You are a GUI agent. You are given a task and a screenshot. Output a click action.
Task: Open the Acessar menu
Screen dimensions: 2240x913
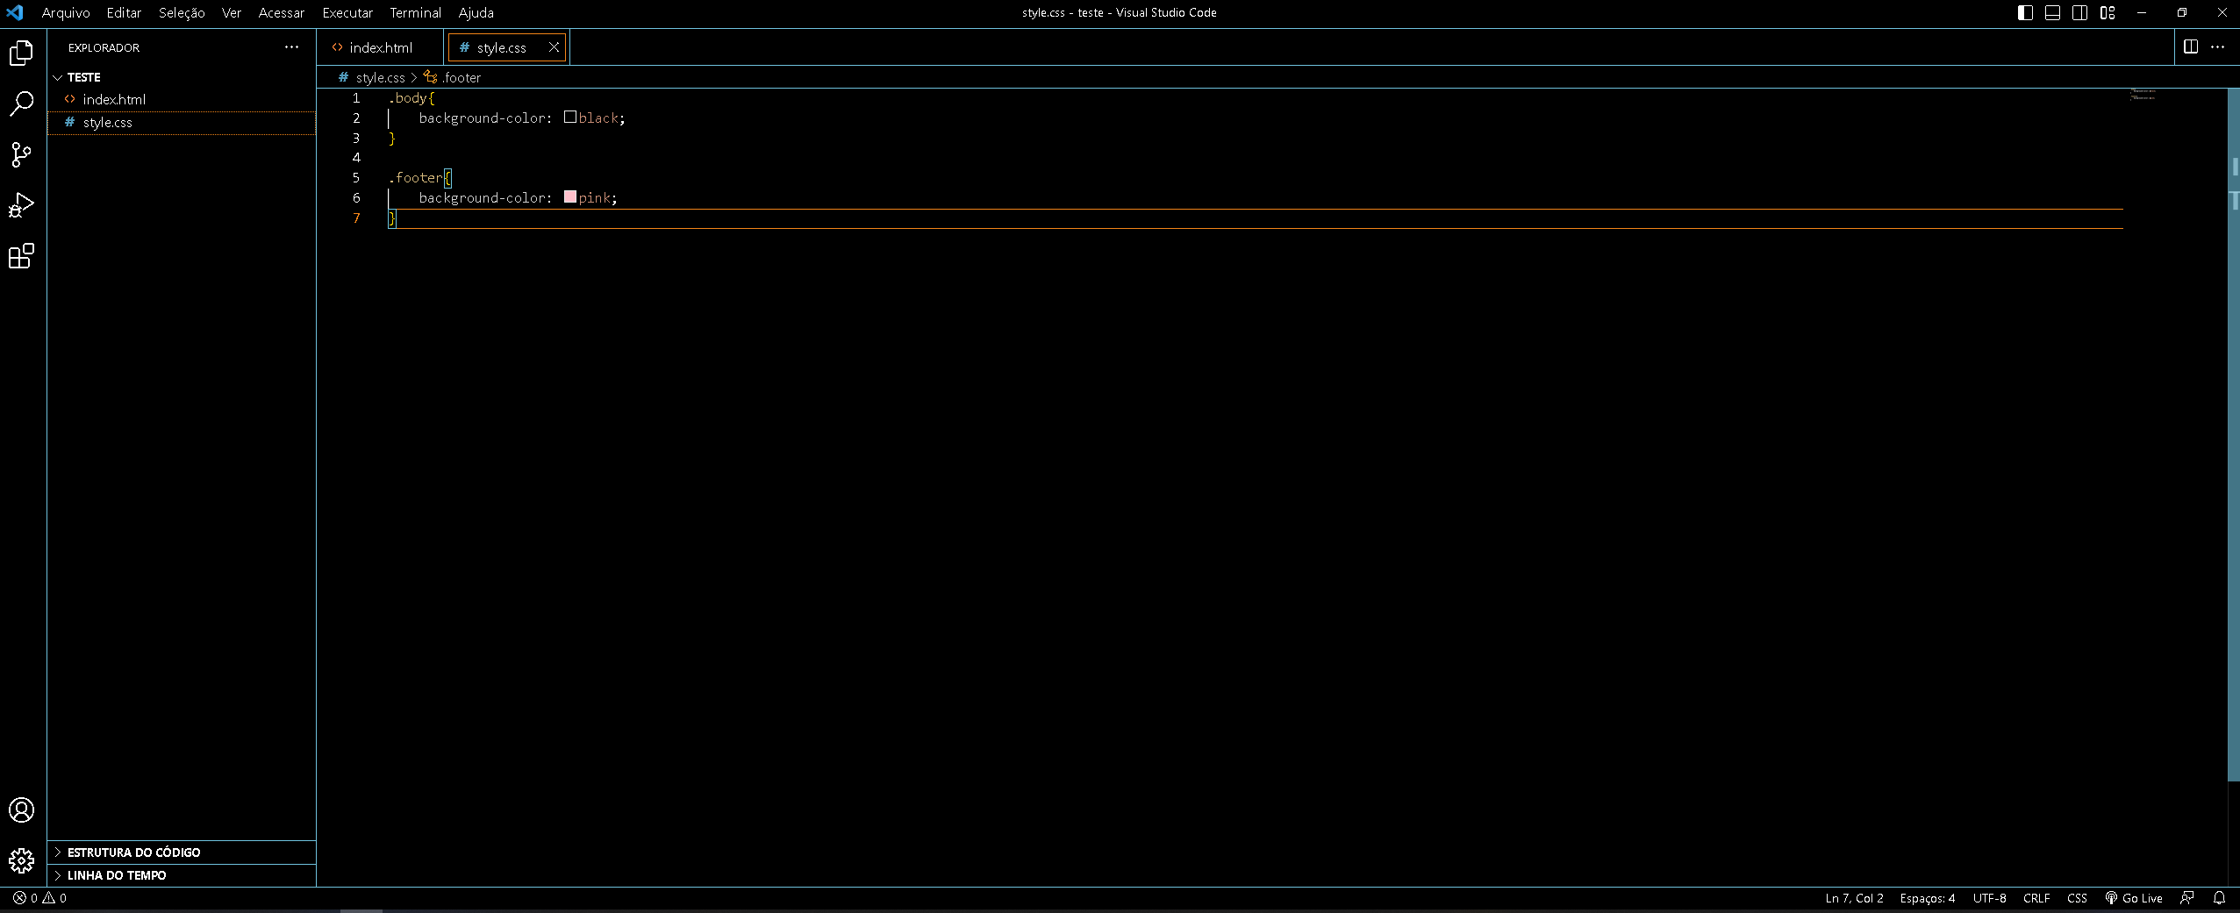click(x=282, y=12)
